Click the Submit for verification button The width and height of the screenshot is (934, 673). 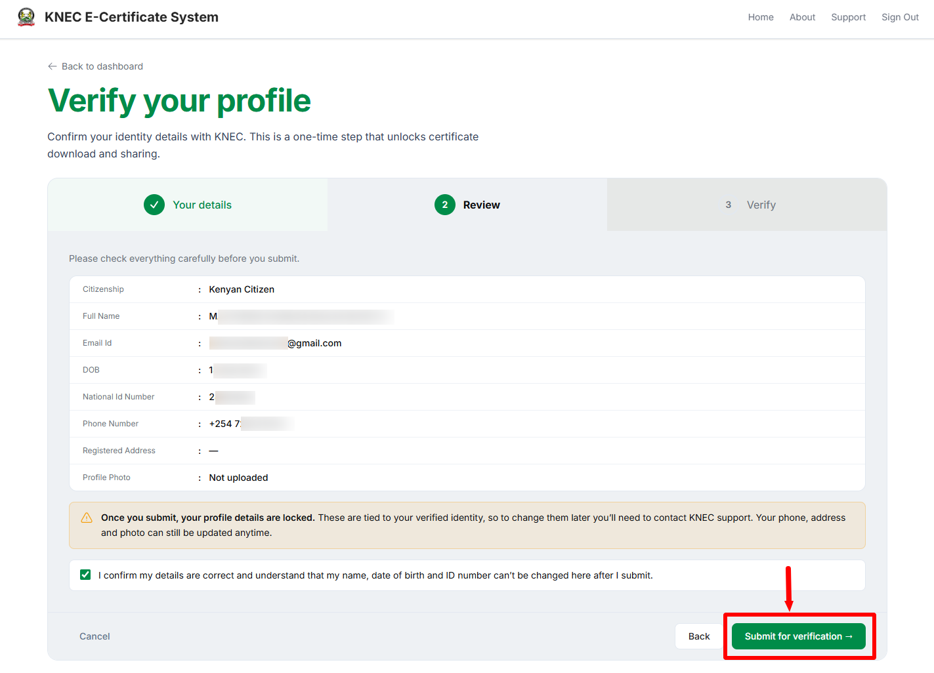click(x=799, y=636)
